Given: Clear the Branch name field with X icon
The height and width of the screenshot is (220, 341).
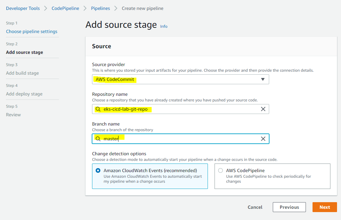Looking at the screenshot, I should 263,139.
